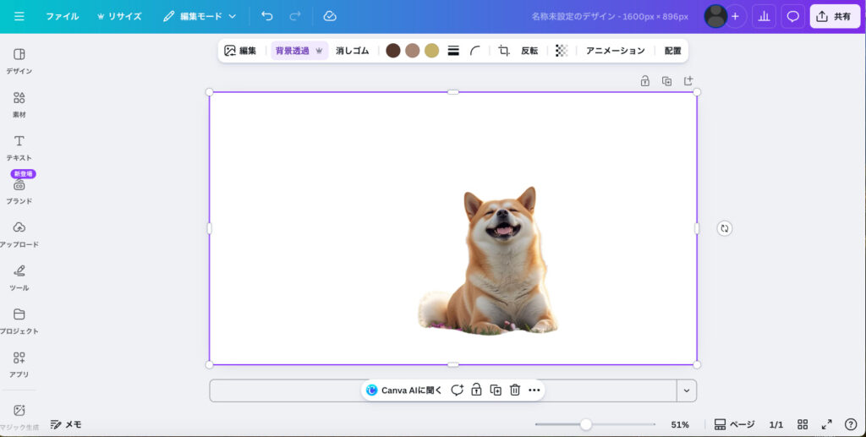Viewport: 866px width, 437px height.
Task: Open the border style lines icon
Action: [453, 51]
